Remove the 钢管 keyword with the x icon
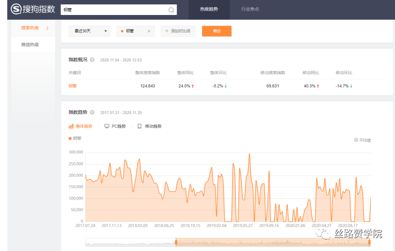 [148, 31]
